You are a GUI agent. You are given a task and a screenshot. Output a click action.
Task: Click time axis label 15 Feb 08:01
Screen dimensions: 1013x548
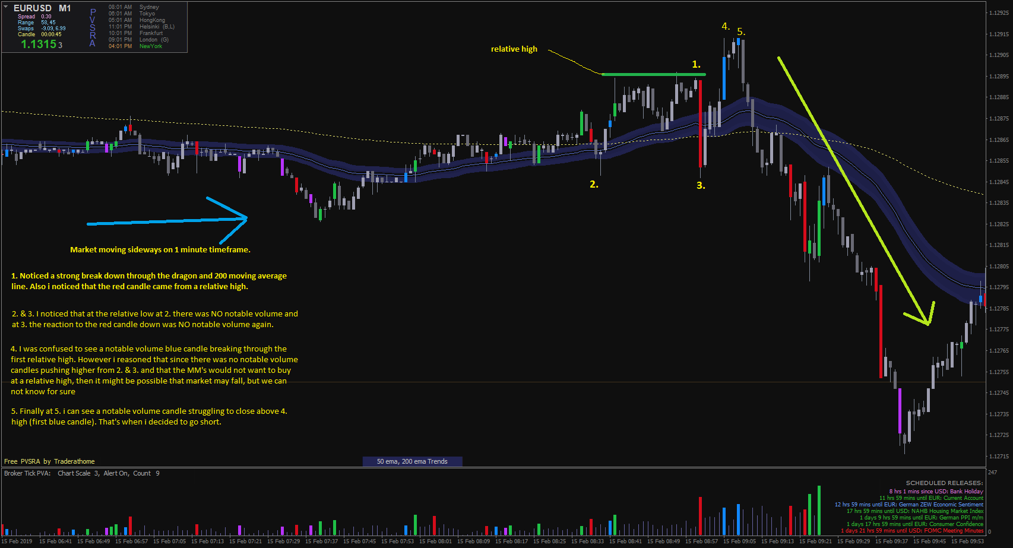[435, 541]
